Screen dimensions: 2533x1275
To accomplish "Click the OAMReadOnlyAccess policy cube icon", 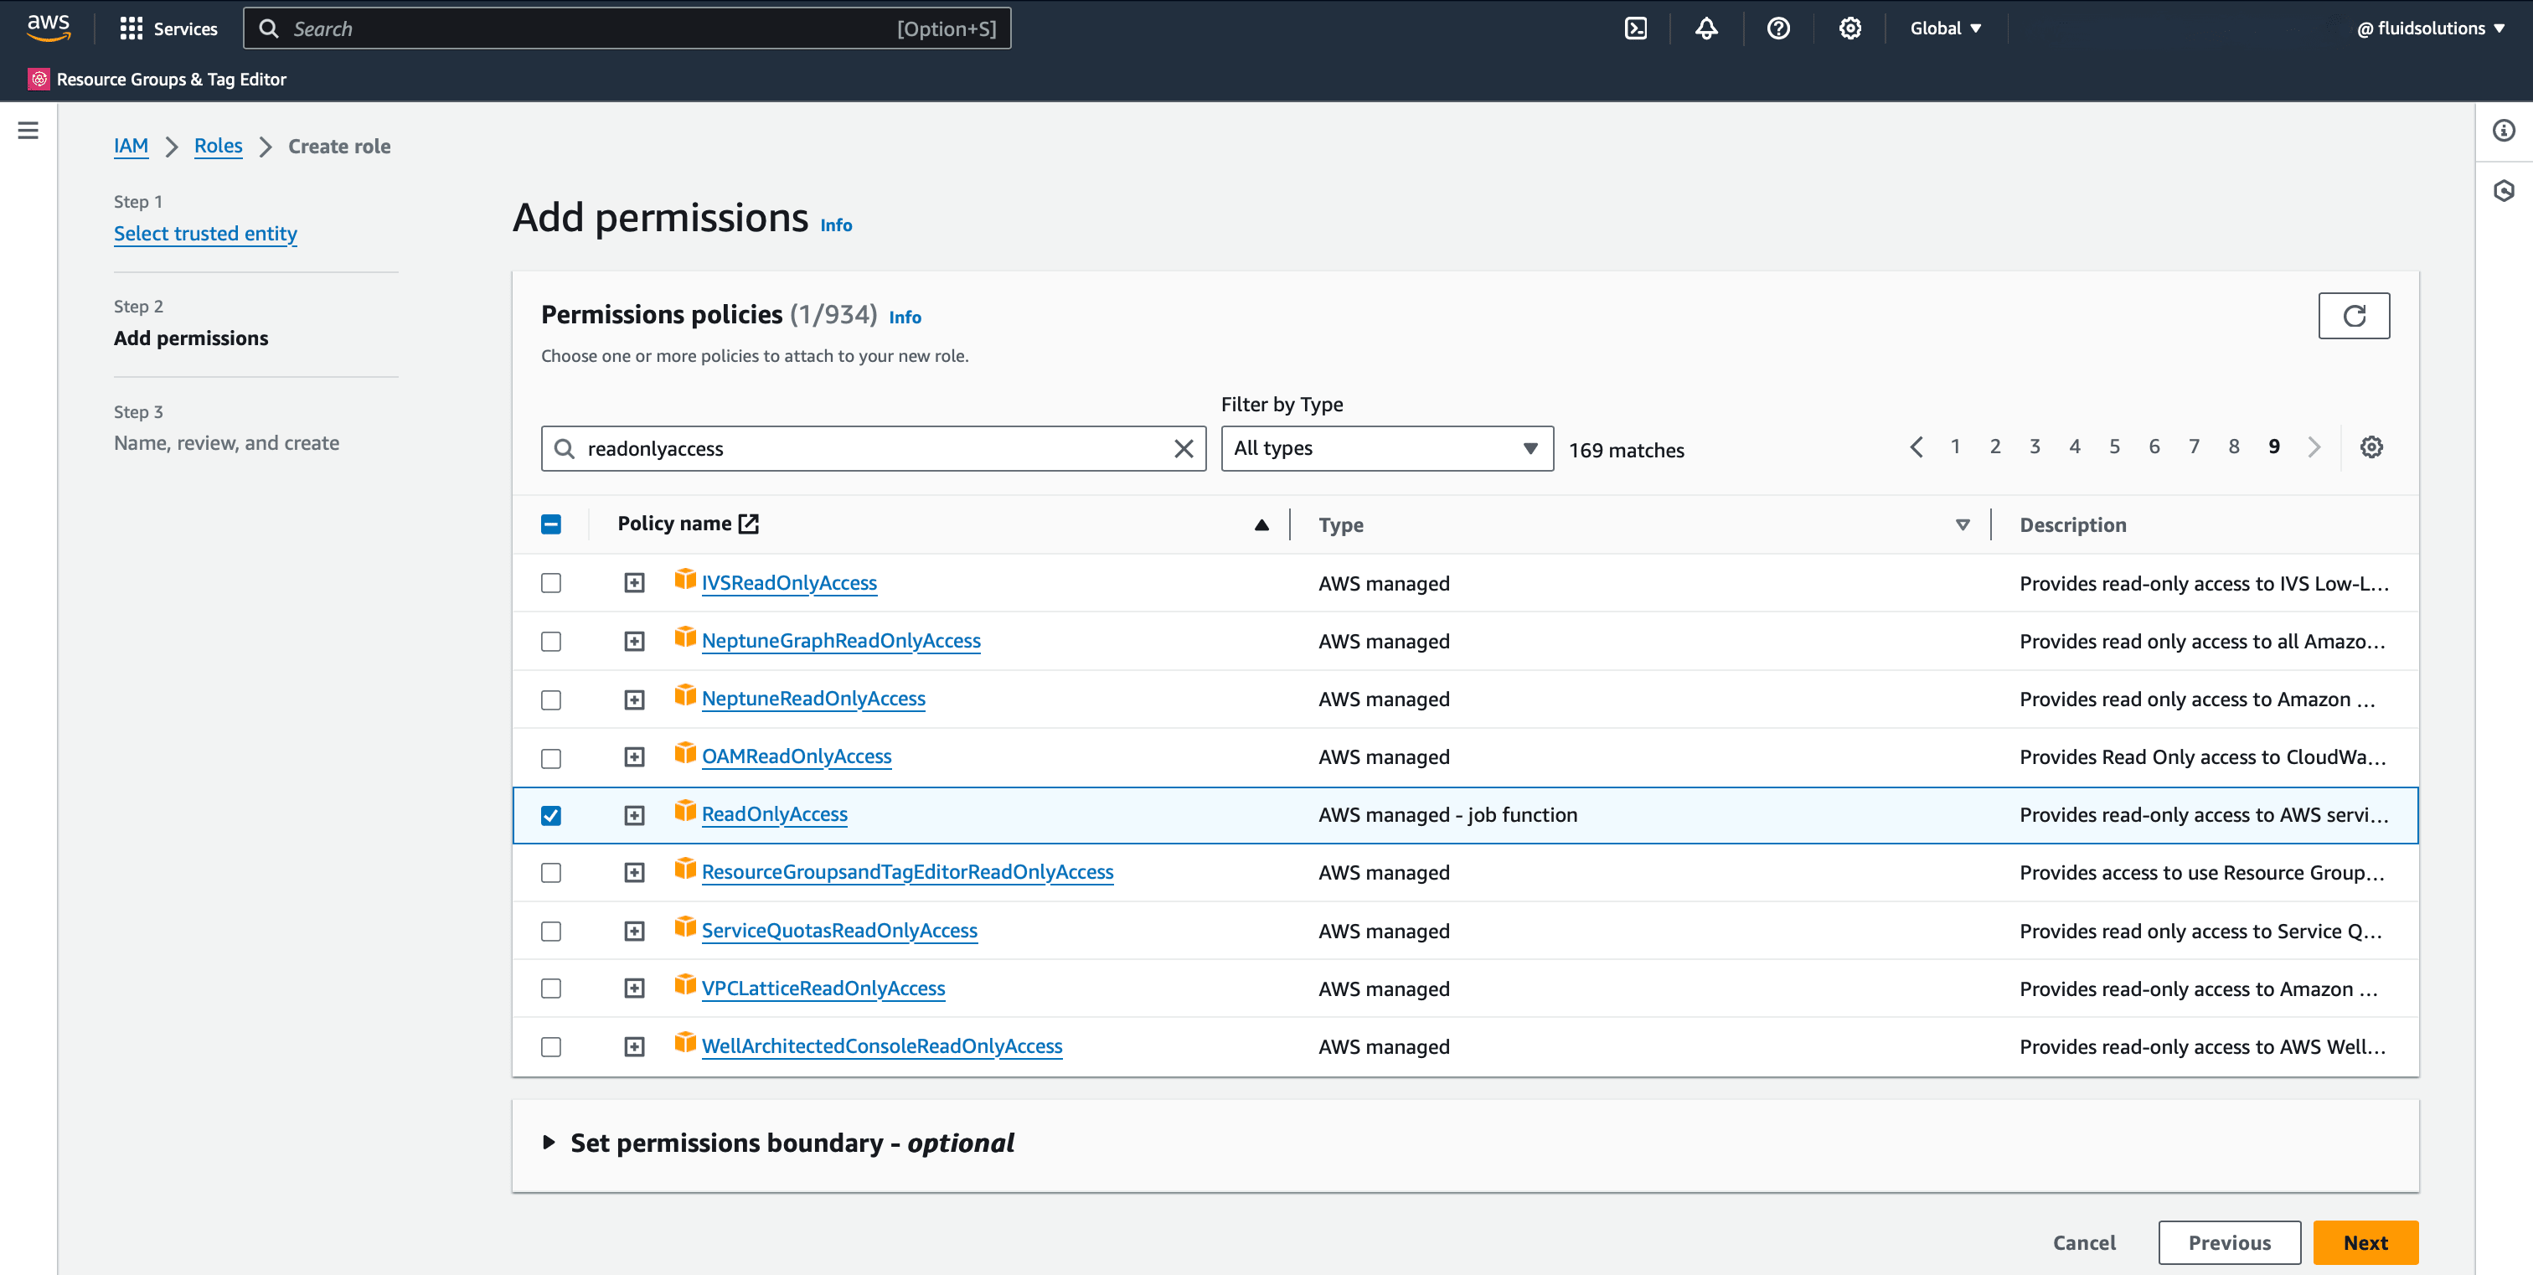I will [x=685, y=753].
